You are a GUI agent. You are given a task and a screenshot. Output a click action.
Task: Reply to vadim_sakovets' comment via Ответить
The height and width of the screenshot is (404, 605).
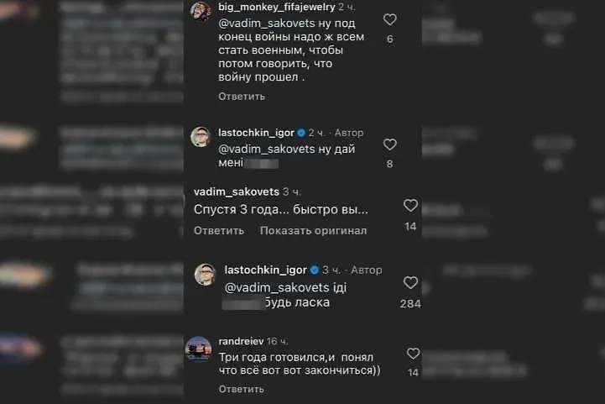click(219, 231)
